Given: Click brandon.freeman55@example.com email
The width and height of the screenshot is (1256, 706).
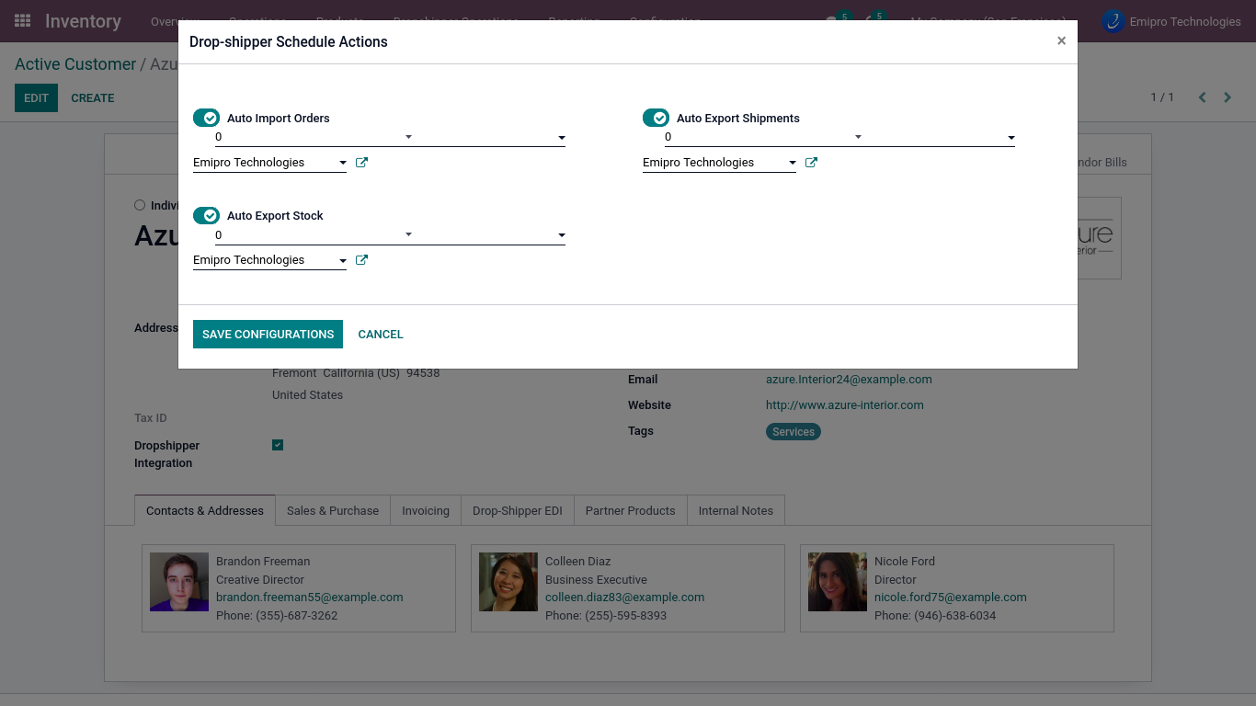Looking at the screenshot, I should [x=310, y=598].
